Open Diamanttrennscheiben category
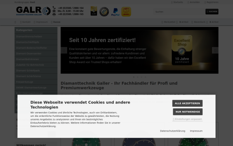The width and height of the screenshot is (233, 146). pyautogui.click(x=36, y=37)
